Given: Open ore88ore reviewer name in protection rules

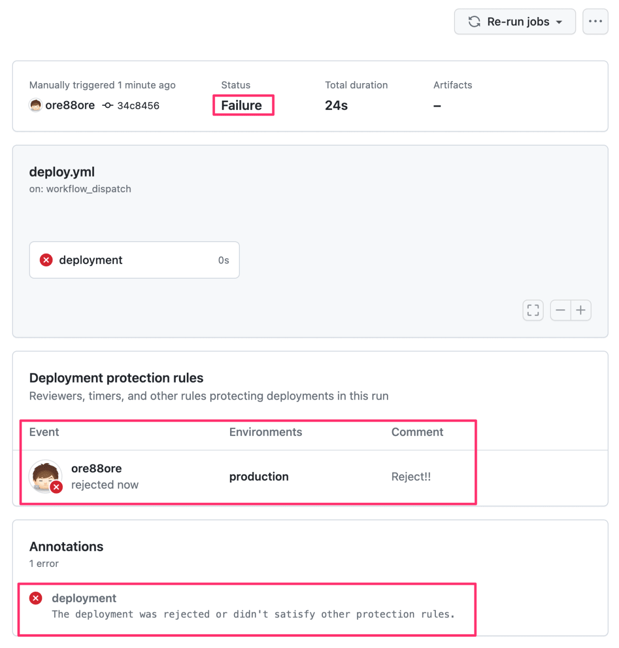Looking at the screenshot, I should 96,468.
